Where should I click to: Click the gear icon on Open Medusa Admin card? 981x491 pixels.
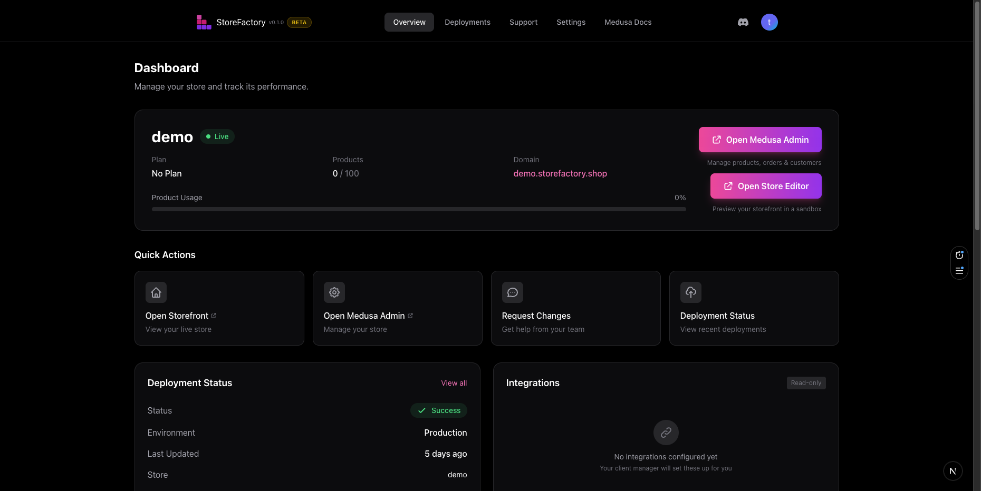click(x=334, y=292)
